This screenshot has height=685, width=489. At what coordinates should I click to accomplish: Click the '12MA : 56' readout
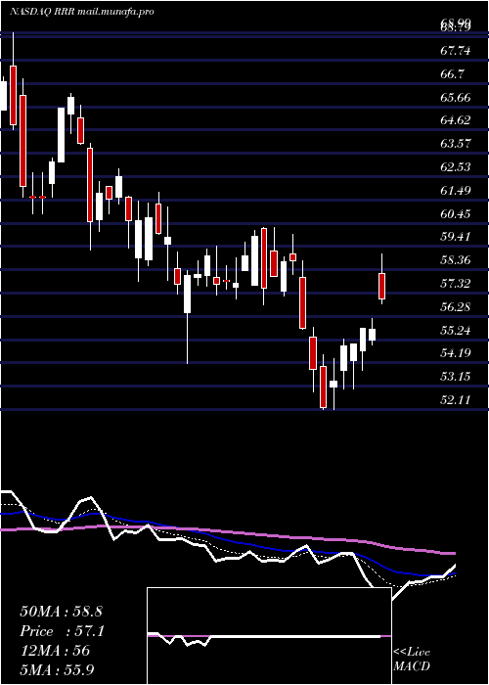tap(55, 651)
